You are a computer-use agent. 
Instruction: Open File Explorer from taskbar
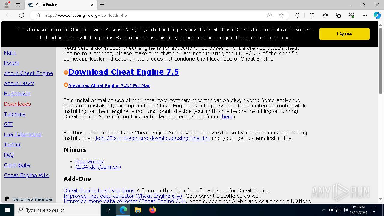pos(138,210)
